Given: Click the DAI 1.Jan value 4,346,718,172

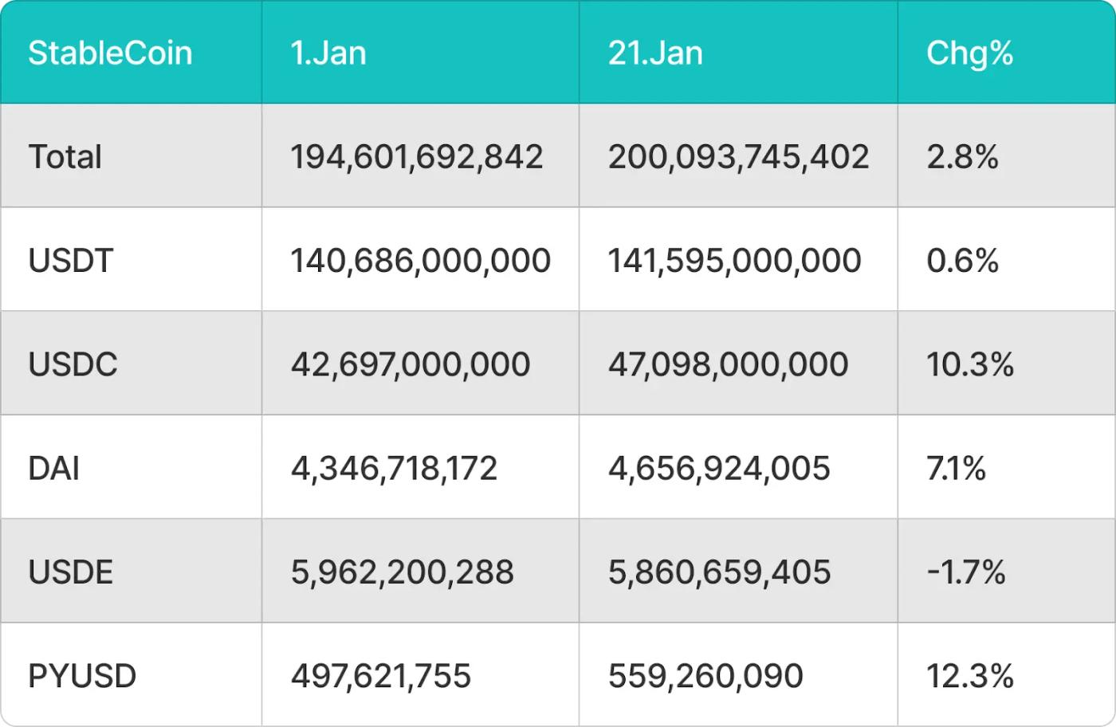Looking at the screenshot, I should click(x=394, y=468).
